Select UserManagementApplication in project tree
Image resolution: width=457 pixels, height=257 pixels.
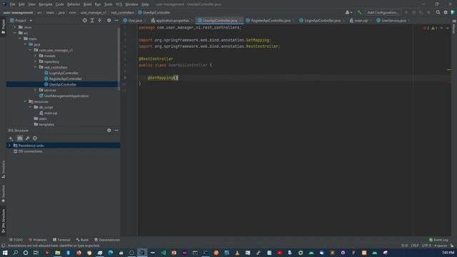point(66,96)
